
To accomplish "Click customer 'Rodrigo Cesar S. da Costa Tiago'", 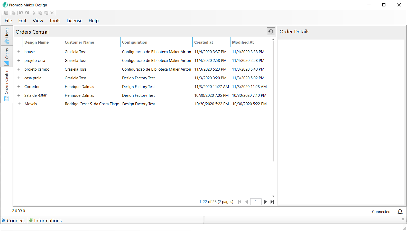I will coord(92,104).
